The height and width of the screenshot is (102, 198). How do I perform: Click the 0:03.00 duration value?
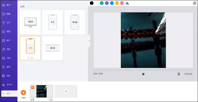pyautogui.click(x=188, y=74)
